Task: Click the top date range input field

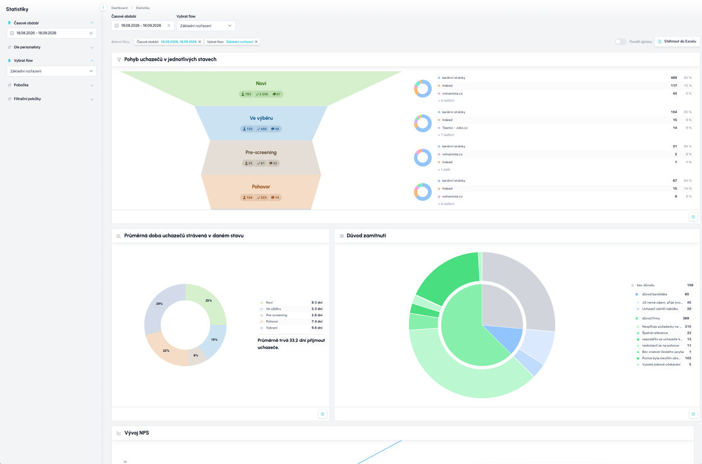Action: coord(142,26)
